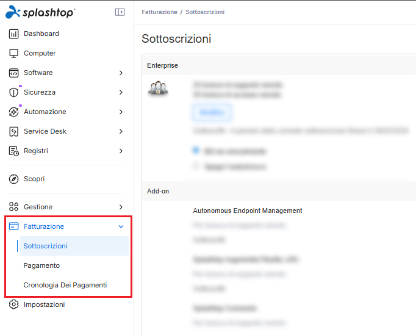Click the Add-on section header

(279, 191)
